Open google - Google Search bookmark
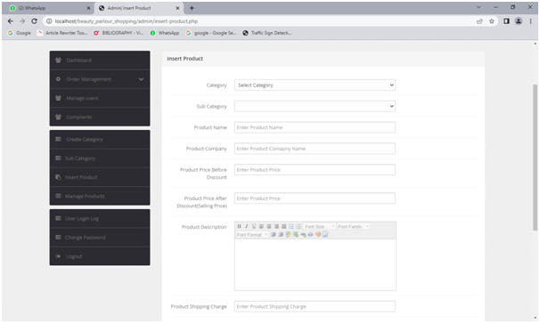This screenshot has width=540, height=323. point(211,33)
